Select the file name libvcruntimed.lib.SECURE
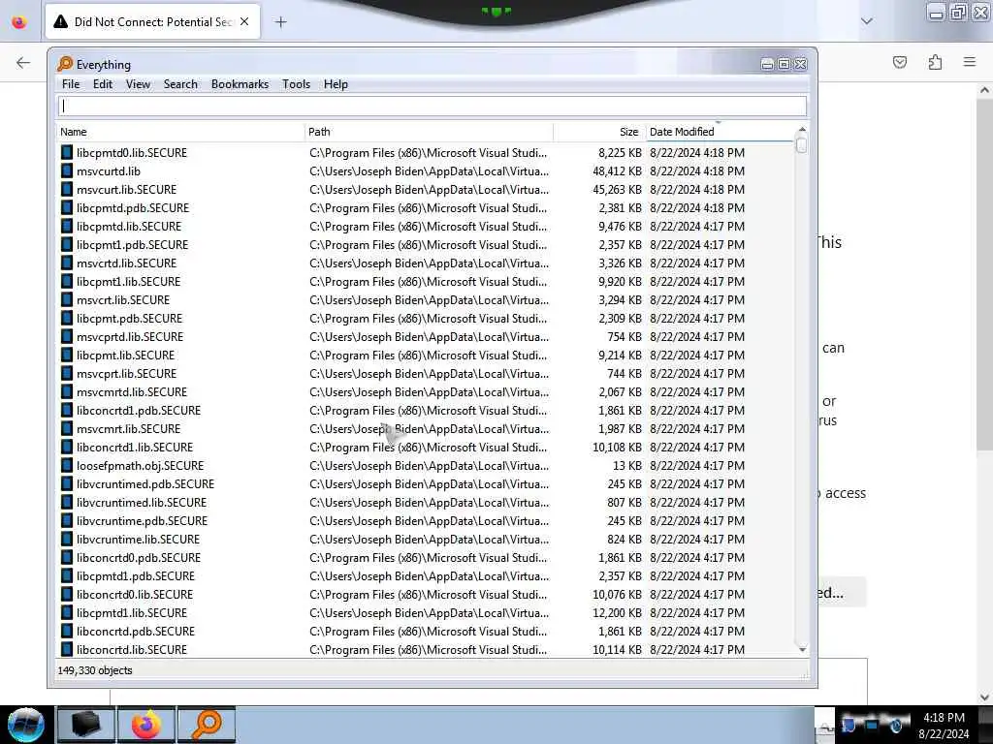 [142, 502]
